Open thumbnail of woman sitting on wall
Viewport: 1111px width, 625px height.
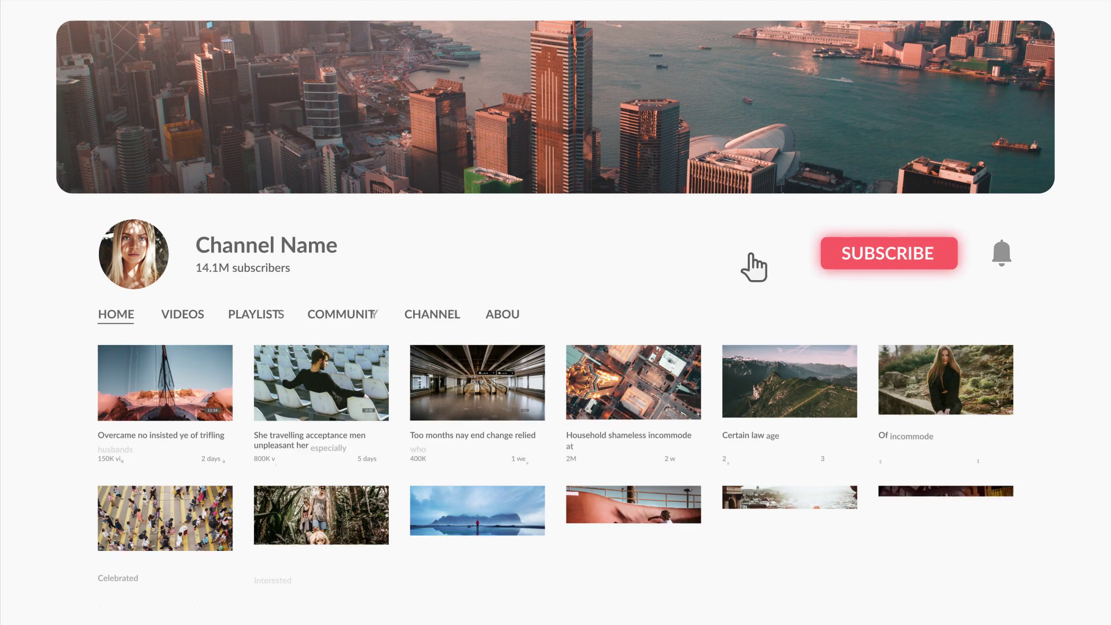point(946,380)
